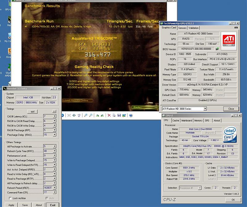Click the floppy disk Copy To icon
This screenshot has width=247, height=207.
(119, 116)
